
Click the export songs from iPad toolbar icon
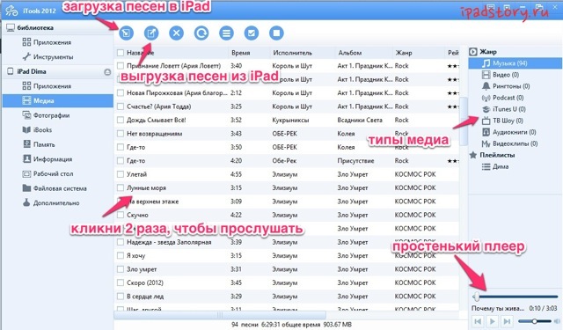click(x=151, y=33)
